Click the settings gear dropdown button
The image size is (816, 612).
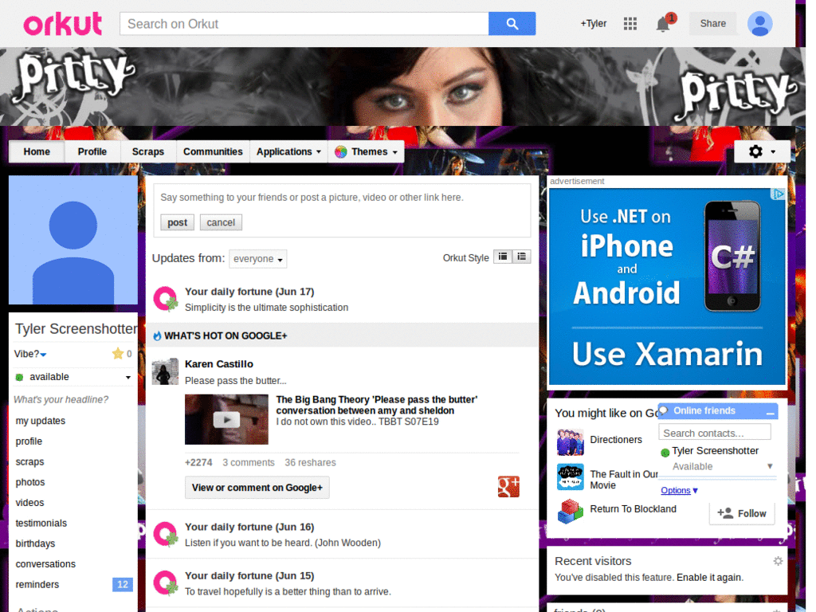click(762, 151)
